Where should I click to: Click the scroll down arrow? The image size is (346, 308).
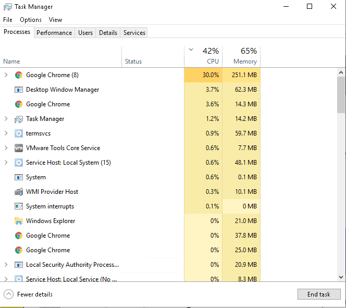click(341, 277)
